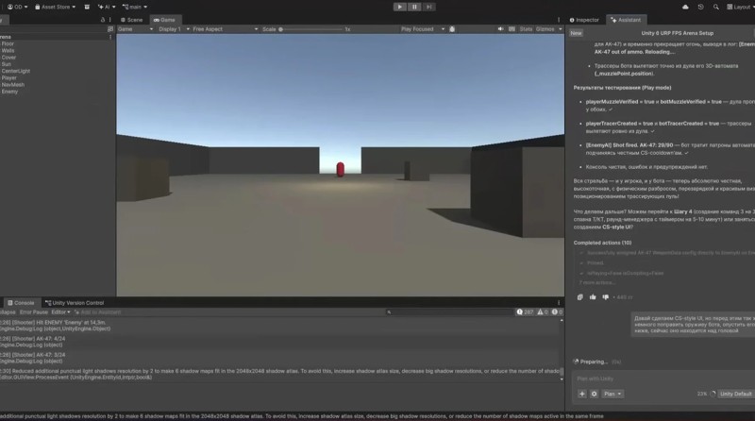Select Floor in the Hierarchy

pyautogui.click(x=8, y=43)
